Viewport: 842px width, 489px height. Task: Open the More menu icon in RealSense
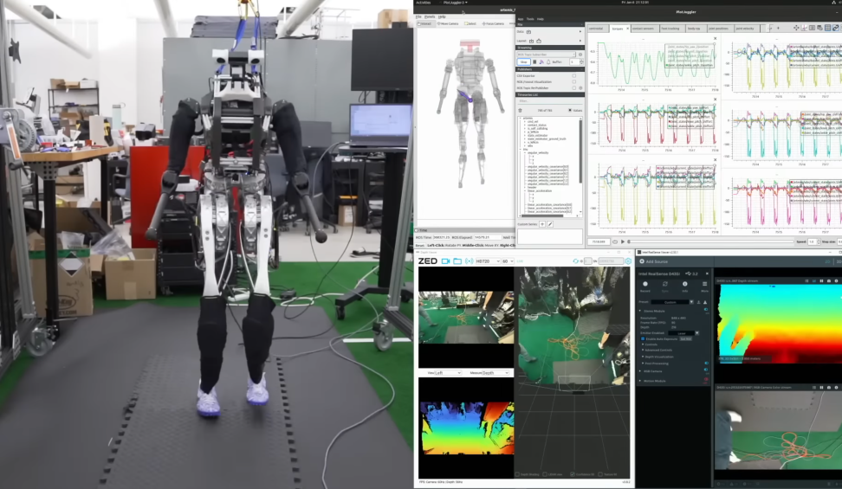pyautogui.click(x=704, y=285)
